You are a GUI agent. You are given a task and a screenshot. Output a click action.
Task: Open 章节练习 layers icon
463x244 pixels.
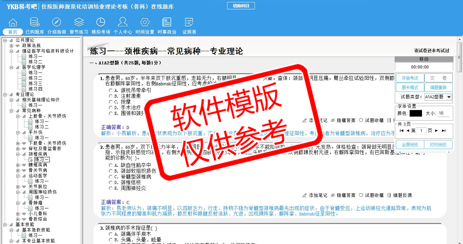(79, 23)
